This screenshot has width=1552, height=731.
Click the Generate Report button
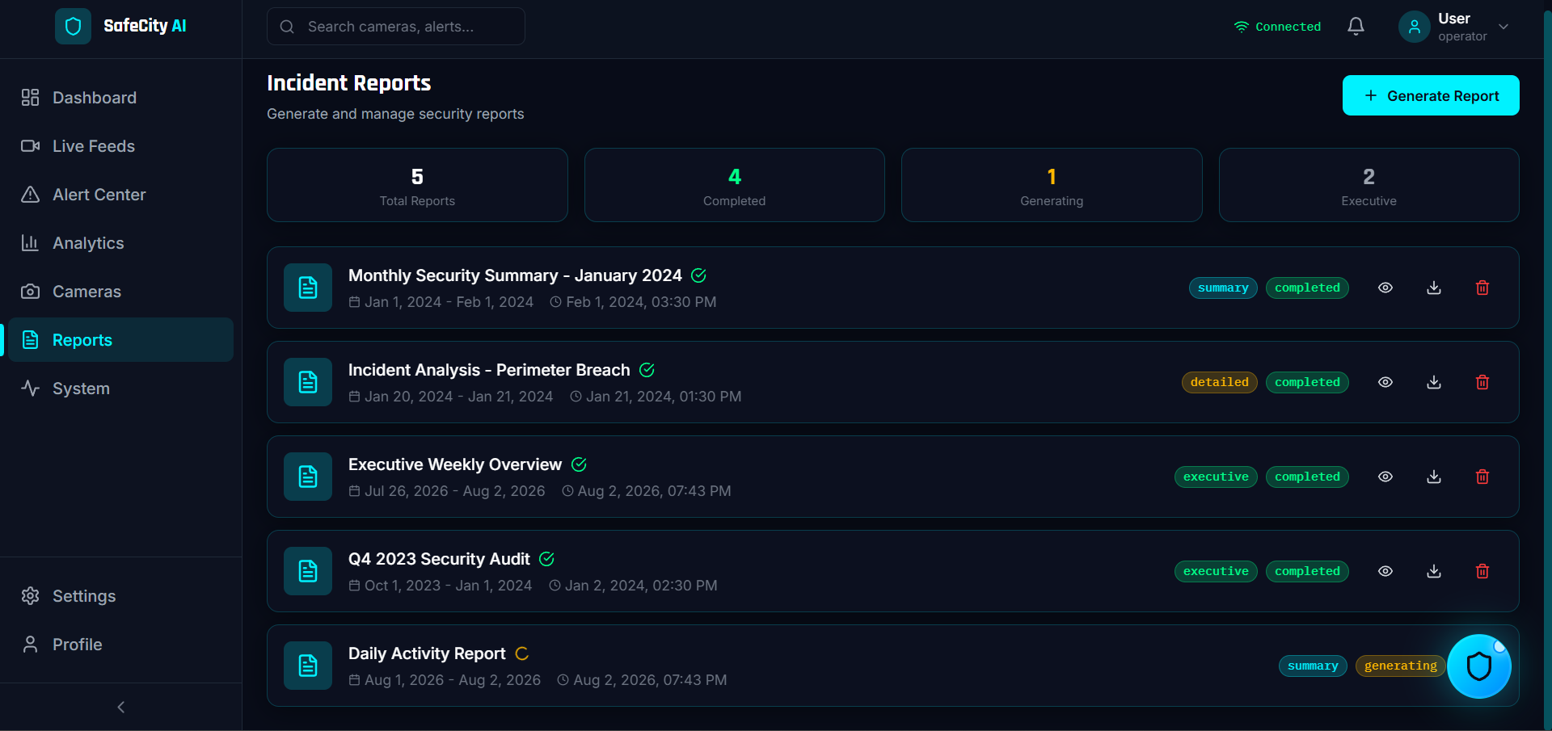(1431, 95)
